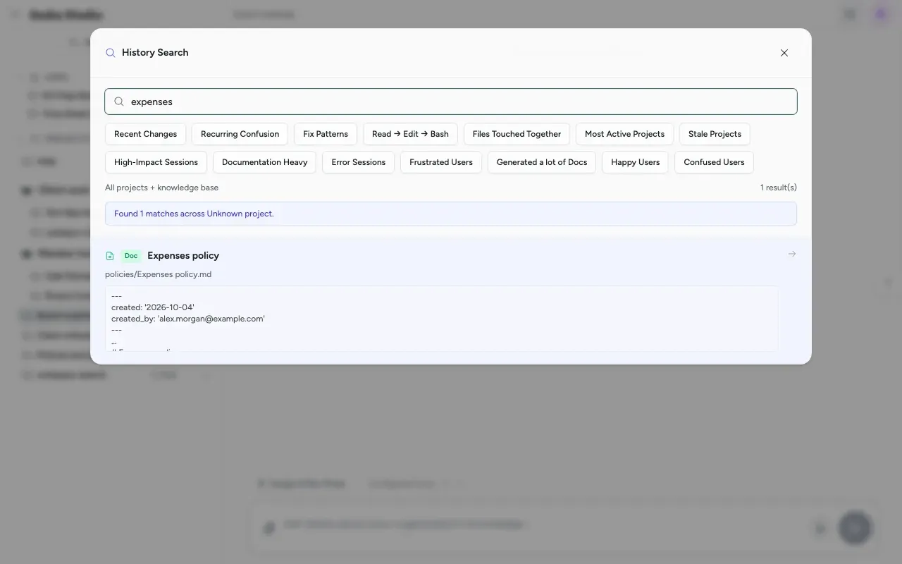The width and height of the screenshot is (902, 564).
Task: Click the created_by alex.morgan@example.com line
Action: (188, 319)
